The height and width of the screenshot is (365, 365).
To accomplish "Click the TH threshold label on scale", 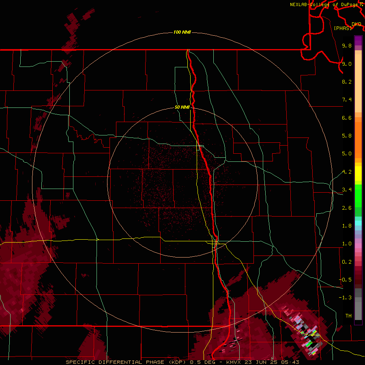I will coord(348,316).
